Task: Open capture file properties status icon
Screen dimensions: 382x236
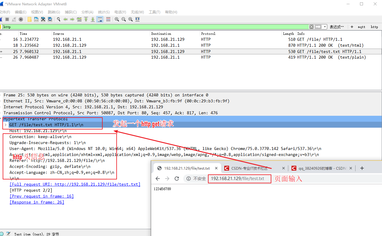Action: (8, 234)
